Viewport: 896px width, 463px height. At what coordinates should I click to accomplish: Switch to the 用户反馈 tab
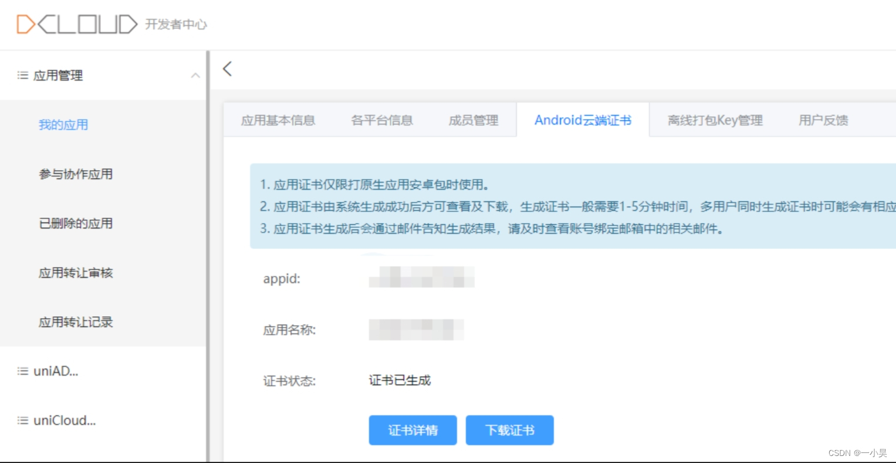[821, 120]
